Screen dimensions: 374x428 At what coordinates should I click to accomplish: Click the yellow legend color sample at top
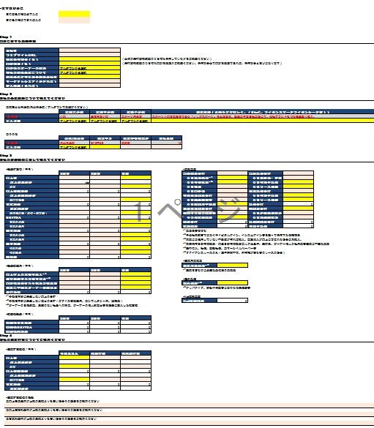(74, 14)
